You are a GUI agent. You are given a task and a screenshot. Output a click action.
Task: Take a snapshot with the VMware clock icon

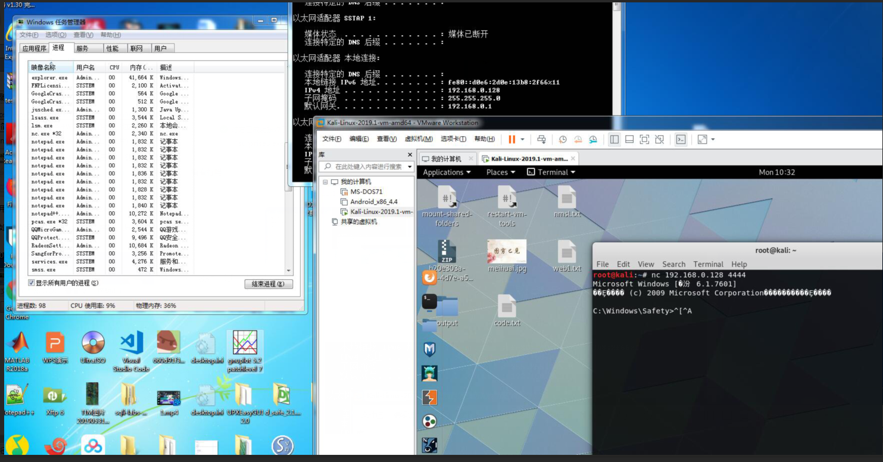[x=562, y=139]
